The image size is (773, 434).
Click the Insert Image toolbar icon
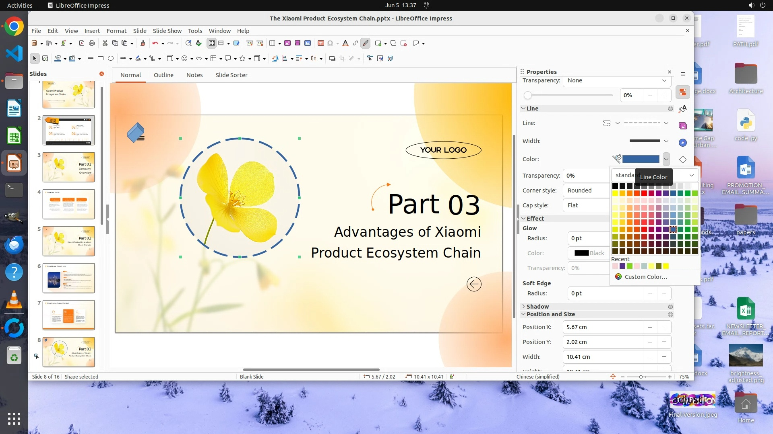click(x=287, y=43)
